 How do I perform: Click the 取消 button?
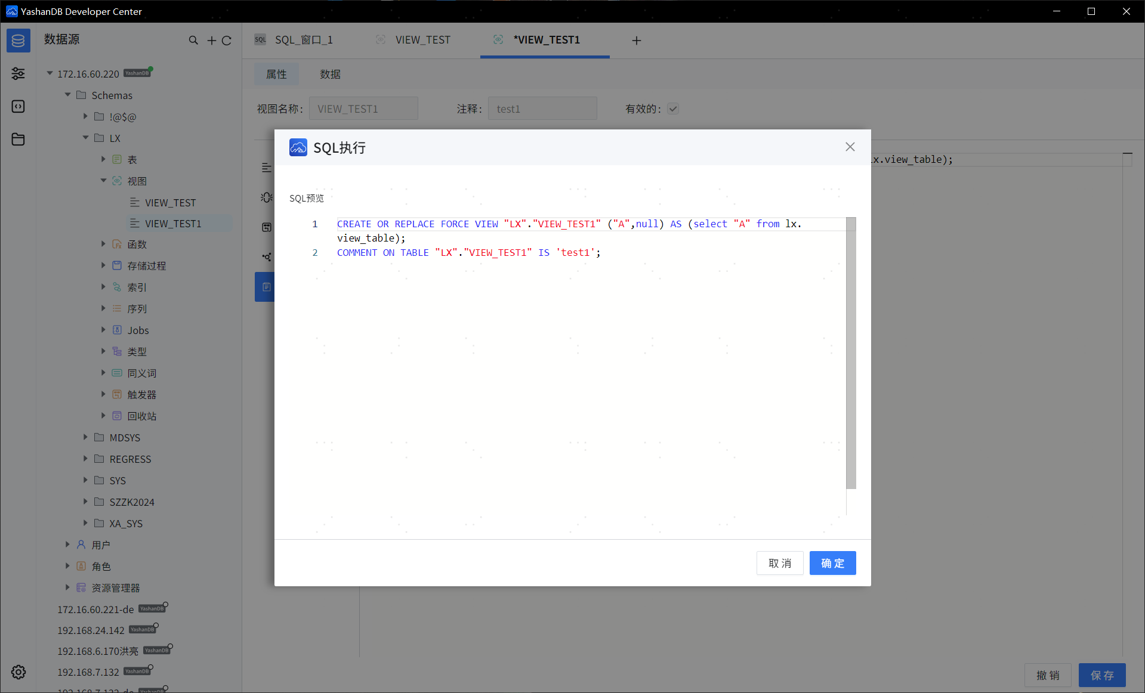point(779,563)
